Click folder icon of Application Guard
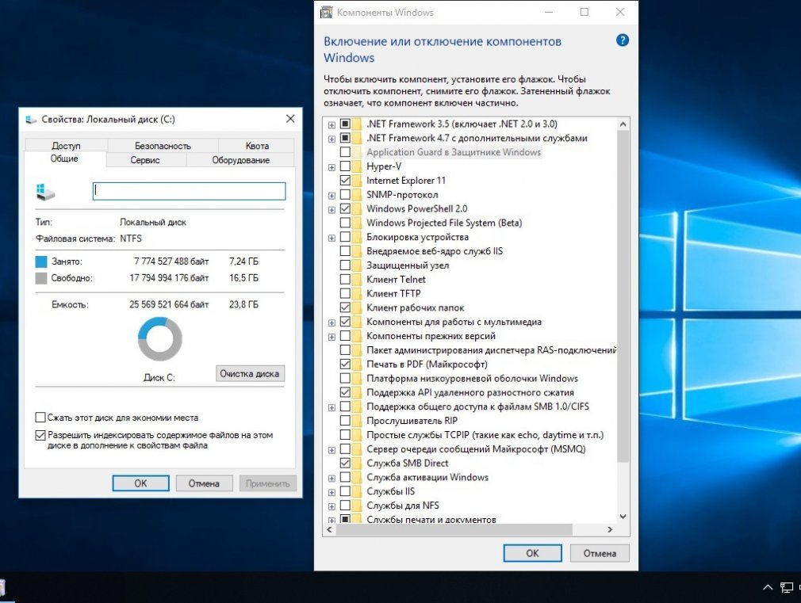 click(x=357, y=152)
